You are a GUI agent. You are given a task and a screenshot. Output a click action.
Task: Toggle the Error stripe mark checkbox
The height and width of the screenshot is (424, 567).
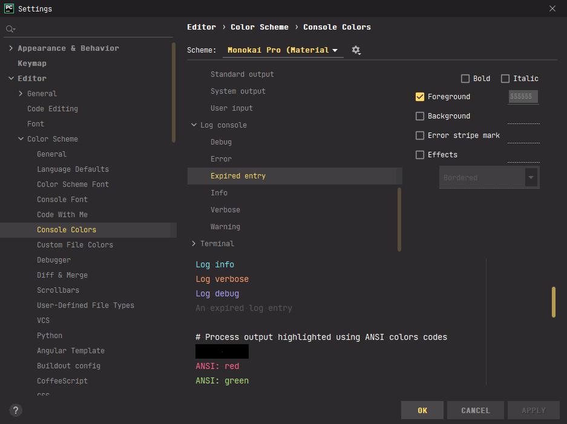[420, 135]
